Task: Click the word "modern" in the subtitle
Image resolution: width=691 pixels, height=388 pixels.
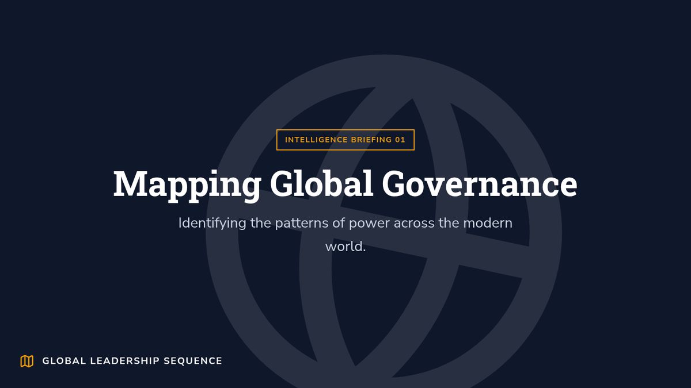Action: (x=487, y=222)
